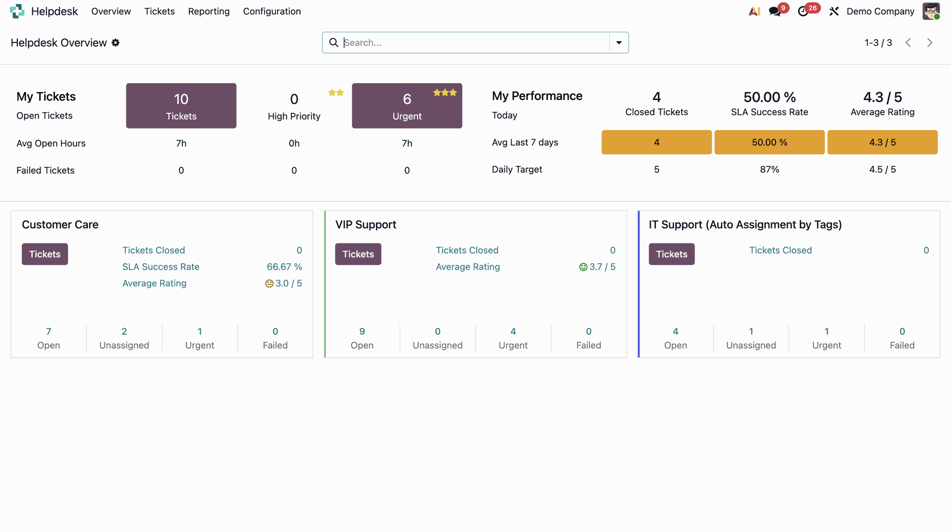Toggle the search options dropdown arrow
This screenshot has height=532, width=951.
click(619, 43)
